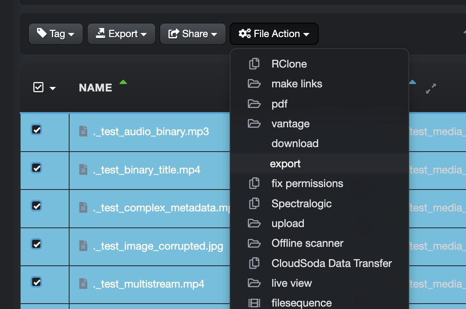Viewport: 466px width, 309px height.
Task: Open the Export dropdown in the toolbar
Action: pos(121,34)
